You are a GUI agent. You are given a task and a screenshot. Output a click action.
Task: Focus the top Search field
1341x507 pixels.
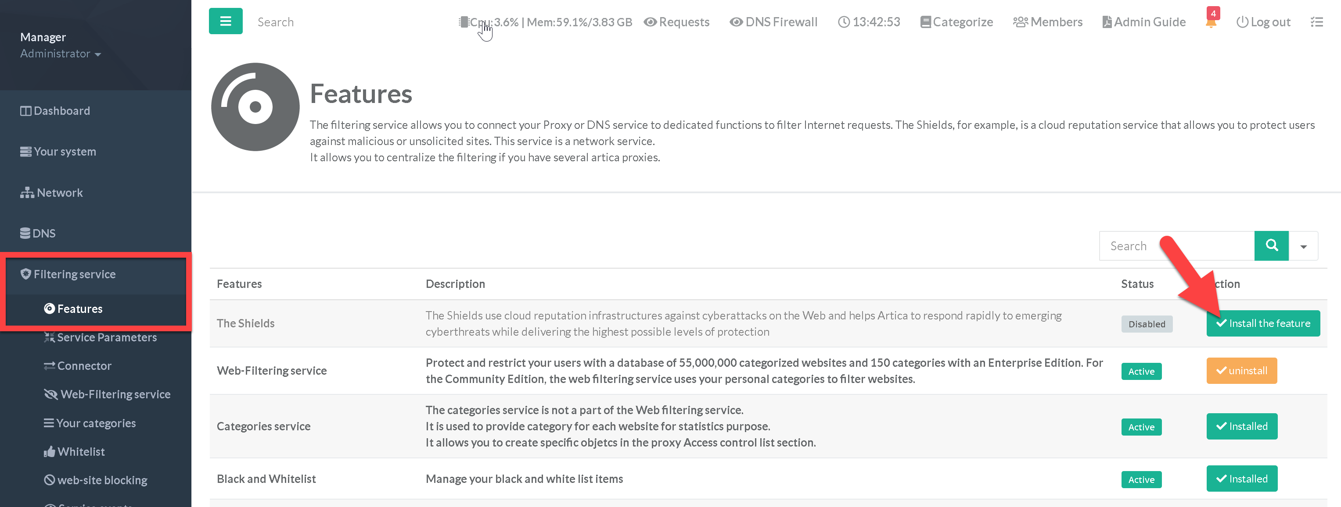(x=275, y=22)
